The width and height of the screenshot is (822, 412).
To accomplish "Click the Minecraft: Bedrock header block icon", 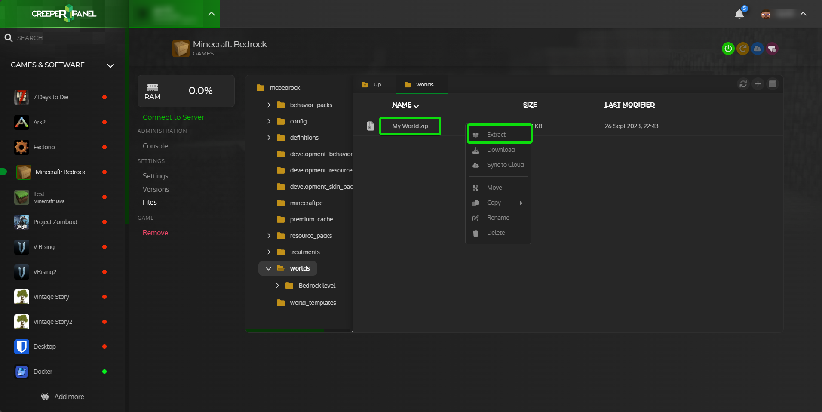I will click(x=181, y=49).
